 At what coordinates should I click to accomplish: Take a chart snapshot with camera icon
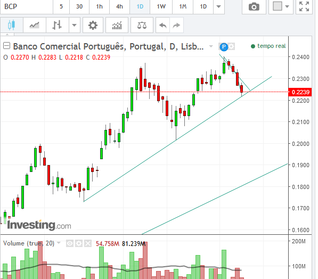point(254,7)
